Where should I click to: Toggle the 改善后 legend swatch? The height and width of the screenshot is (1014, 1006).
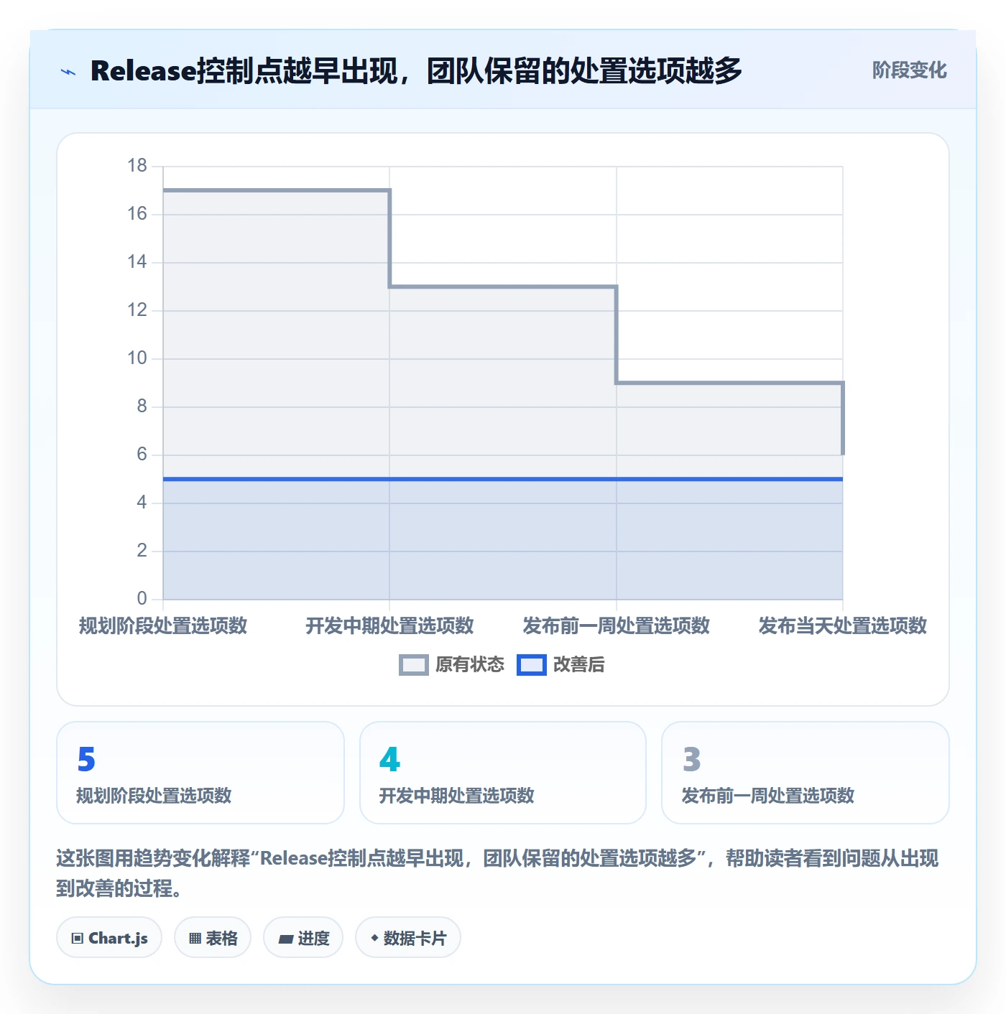click(532, 665)
